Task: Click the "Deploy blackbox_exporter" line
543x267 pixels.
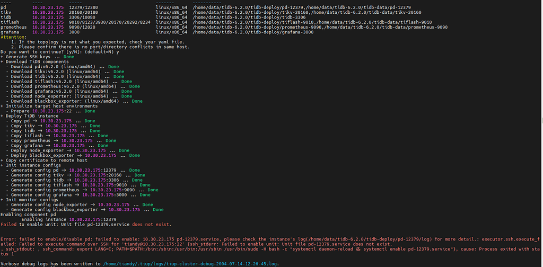Action: (73, 156)
